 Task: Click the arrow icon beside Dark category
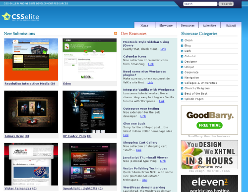182,51
